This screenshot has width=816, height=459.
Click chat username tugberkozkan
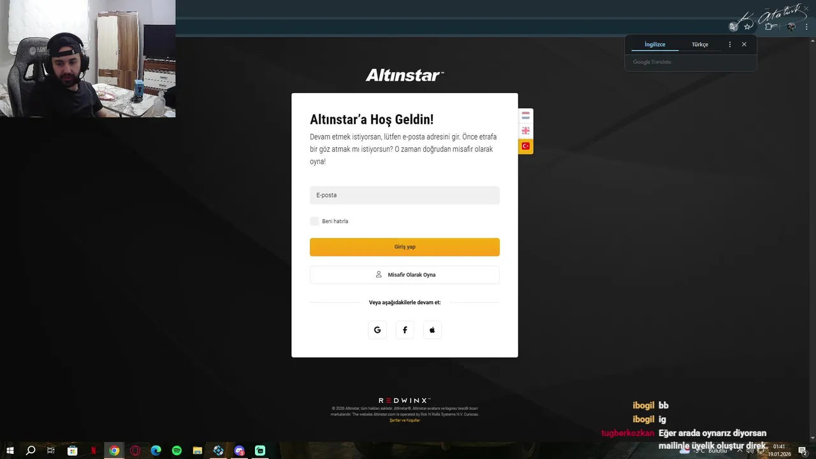coord(628,433)
